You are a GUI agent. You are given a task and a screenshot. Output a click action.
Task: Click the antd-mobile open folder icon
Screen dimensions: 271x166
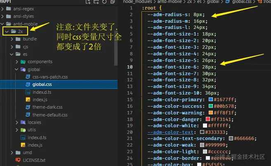(9, 24)
